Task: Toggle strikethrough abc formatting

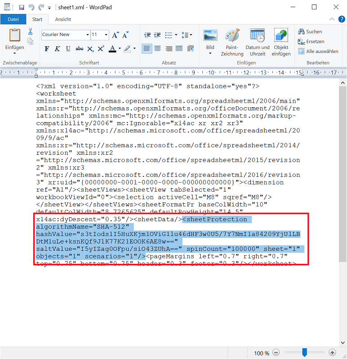Action: (x=79, y=48)
